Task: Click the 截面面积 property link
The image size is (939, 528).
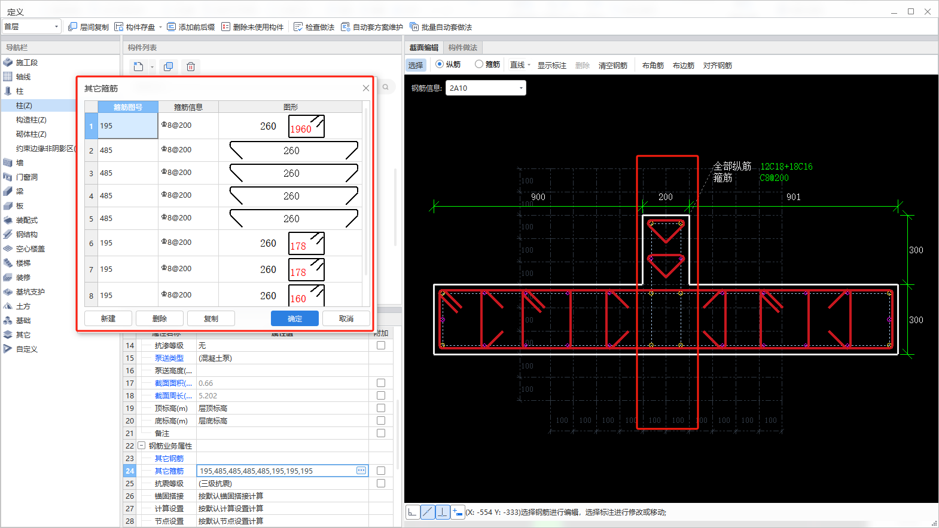Action: [x=173, y=383]
